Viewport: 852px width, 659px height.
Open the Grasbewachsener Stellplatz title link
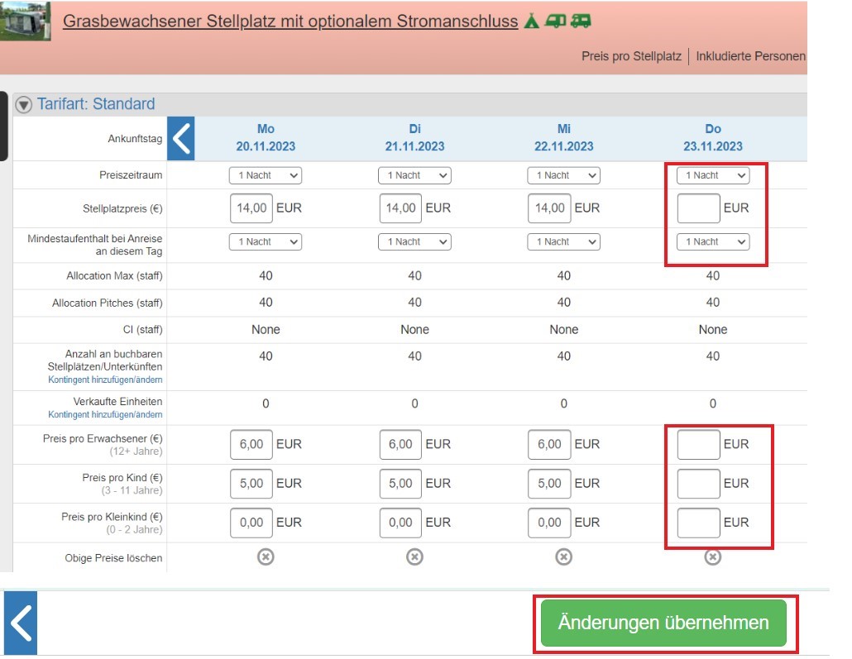click(290, 21)
